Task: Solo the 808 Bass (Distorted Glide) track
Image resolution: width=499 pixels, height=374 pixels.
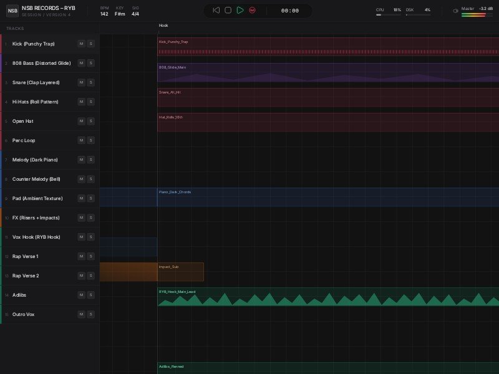Action: 90,63
